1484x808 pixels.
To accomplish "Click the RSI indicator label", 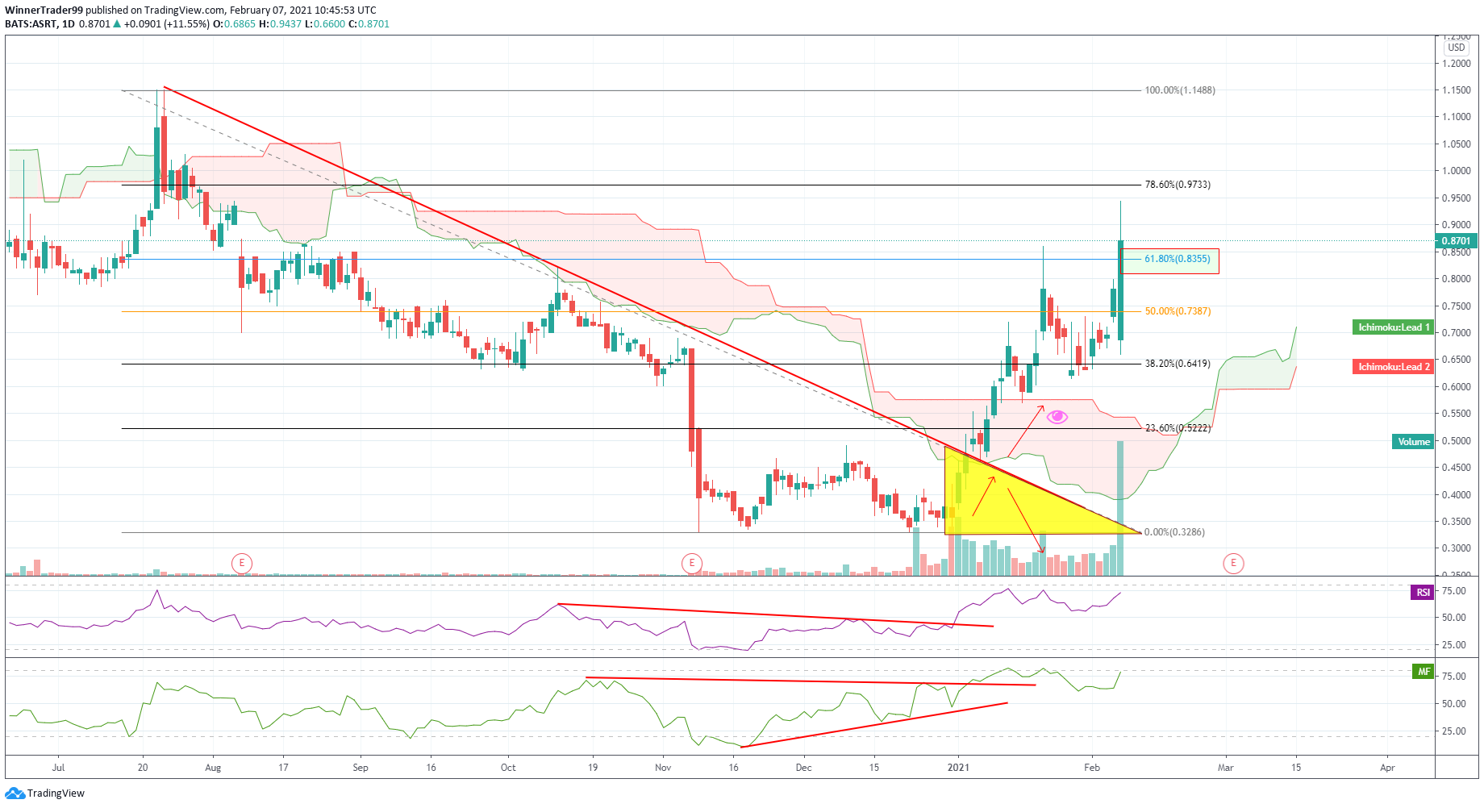I will 1423,593.
